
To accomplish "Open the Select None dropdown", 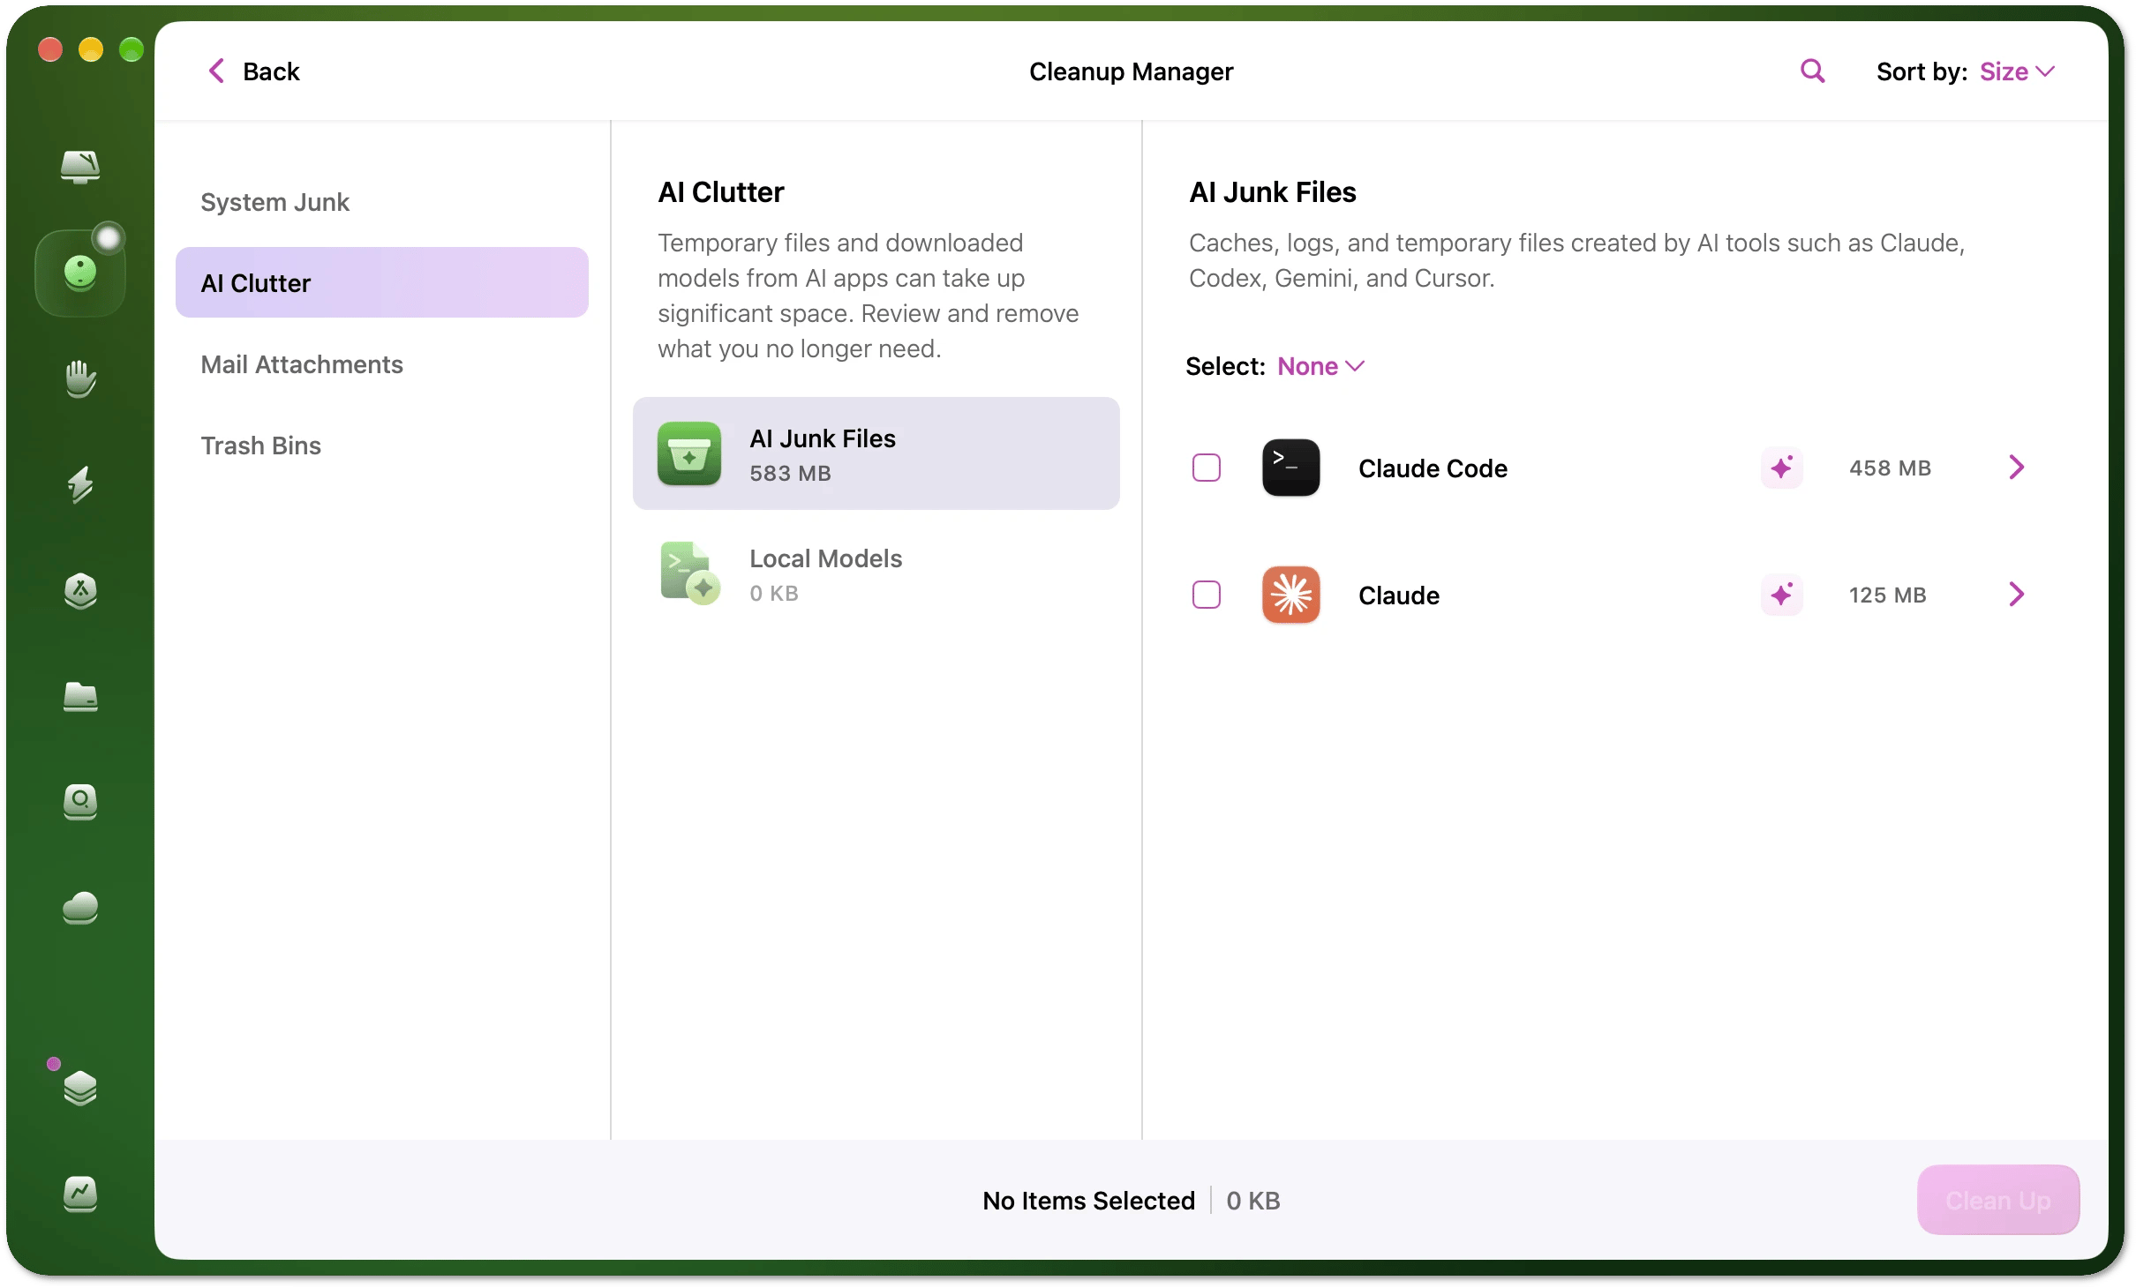I will point(1320,366).
